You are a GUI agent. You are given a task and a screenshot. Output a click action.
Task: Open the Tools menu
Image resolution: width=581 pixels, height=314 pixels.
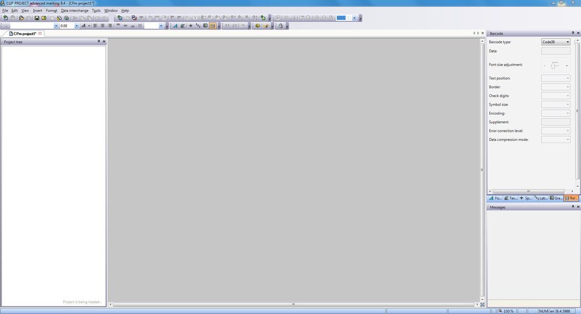click(96, 11)
